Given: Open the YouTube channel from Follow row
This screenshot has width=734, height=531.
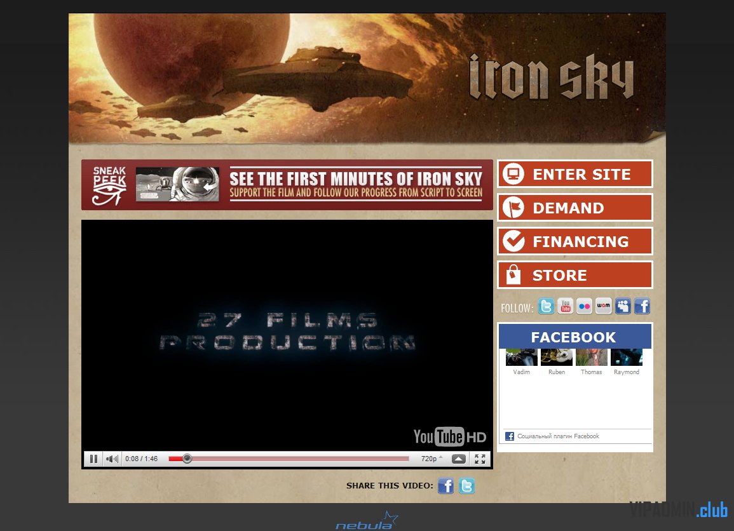Looking at the screenshot, I should pos(565,306).
